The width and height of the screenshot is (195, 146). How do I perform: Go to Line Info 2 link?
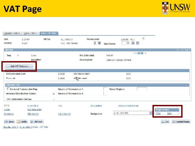pos(33,106)
